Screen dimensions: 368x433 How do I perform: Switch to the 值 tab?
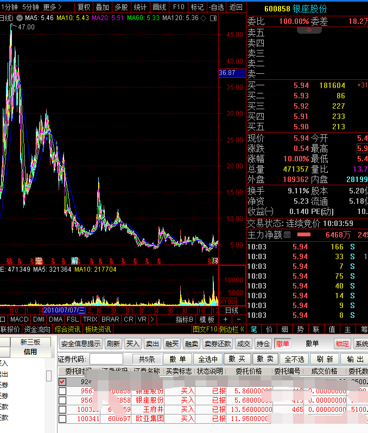pyautogui.click(x=332, y=329)
